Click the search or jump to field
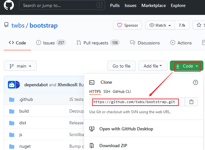The width and height of the screenshot is (205, 150). (x=62, y=5)
